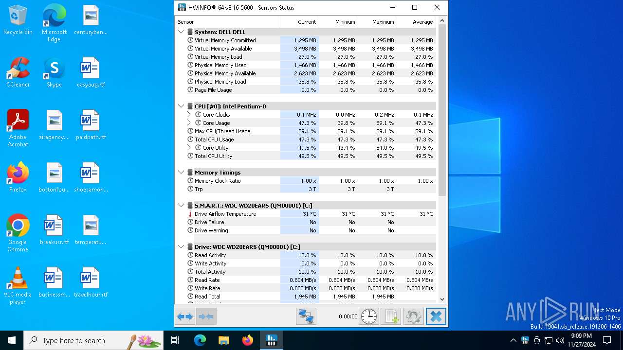Select travelhour.rtf desktop file

point(91,282)
